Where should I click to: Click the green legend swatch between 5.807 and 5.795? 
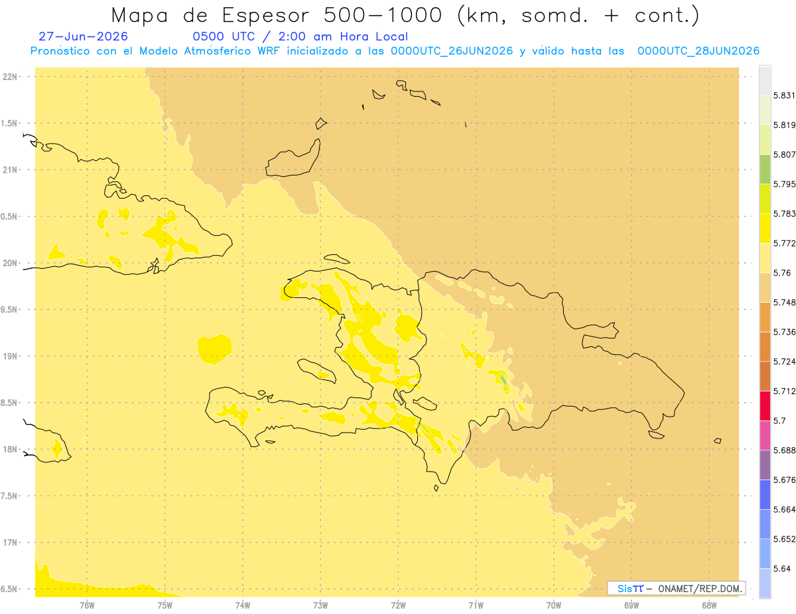pos(765,169)
